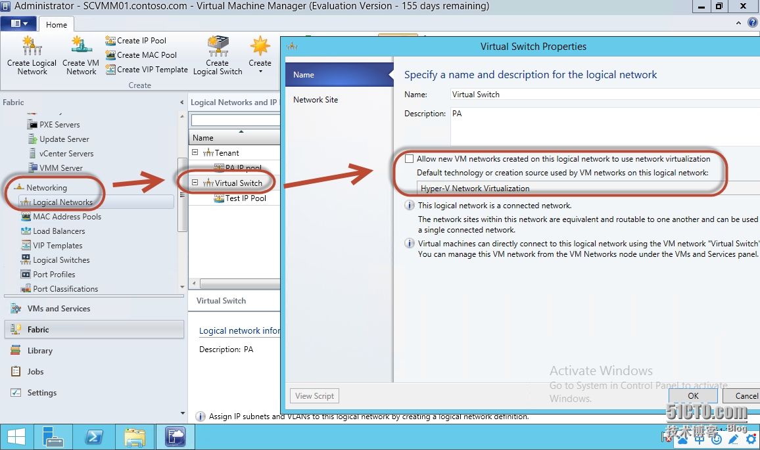The height and width of the screenshot is (450, 760).
Task: Click the list horizontal scrollbar
Action: pos(240,283)
